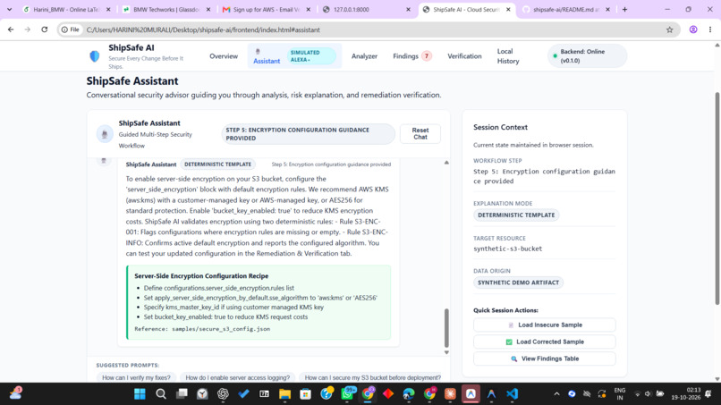Open Microsoft Store from the taskbar
The image size is (721, 405).
305,394
